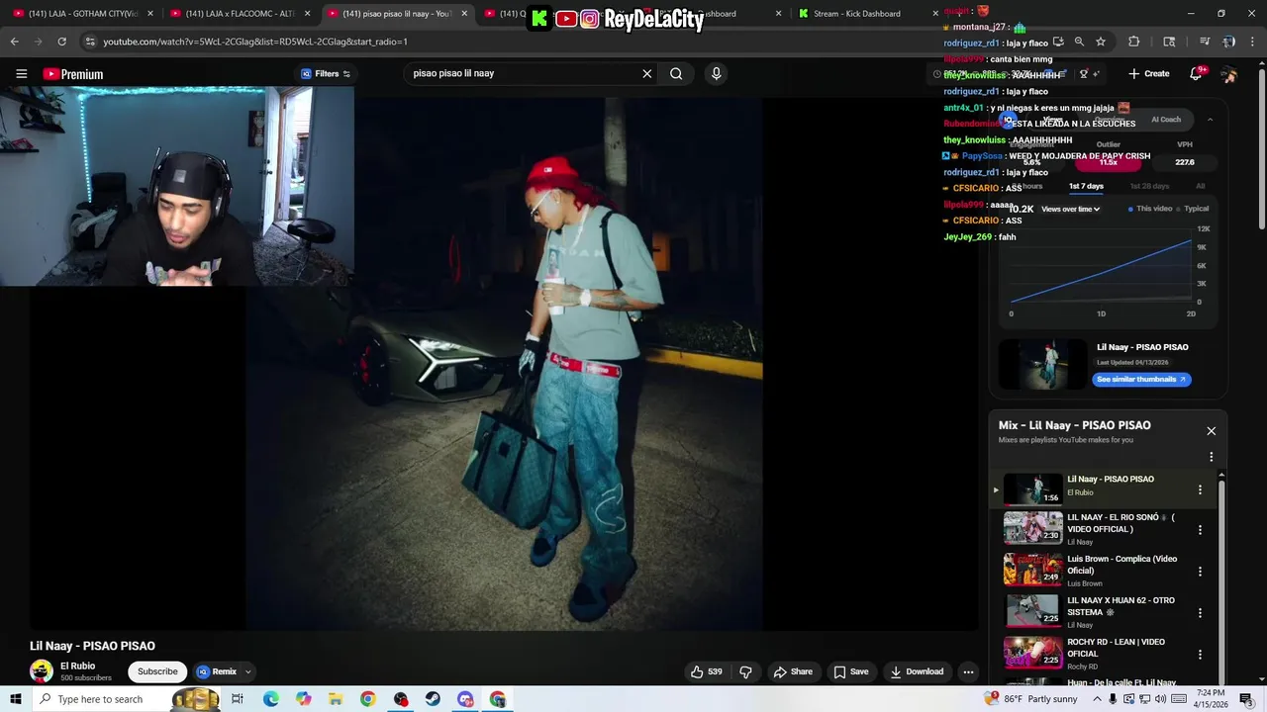Click the Lil Naay video thumbnail in stats panel
The image size is (1267, 712).
point(1042,363)
